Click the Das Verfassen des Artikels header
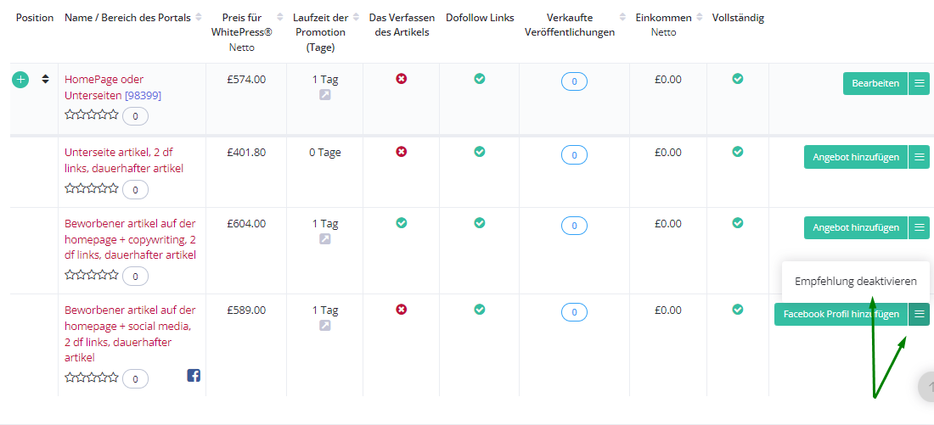Image resolution: width=934 pixels, height=425 pixels. coord(402,25)
